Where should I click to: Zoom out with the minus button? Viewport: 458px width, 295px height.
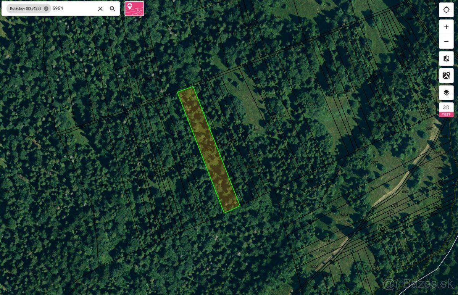point(446,42)
